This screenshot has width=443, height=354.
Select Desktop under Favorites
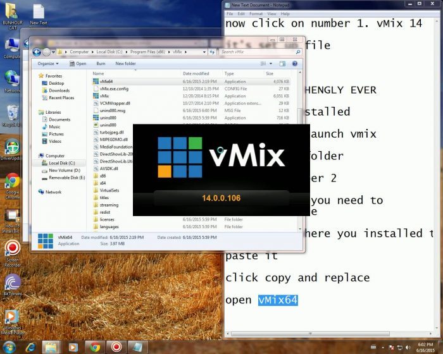pyautogui.click(x=56, y=83)
